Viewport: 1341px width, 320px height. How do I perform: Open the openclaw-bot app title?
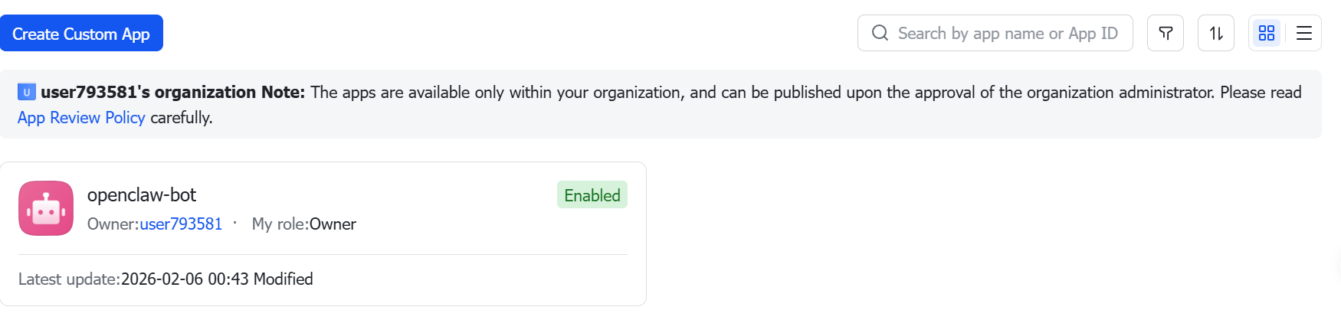pyautogui.click(x=142, y=194)
